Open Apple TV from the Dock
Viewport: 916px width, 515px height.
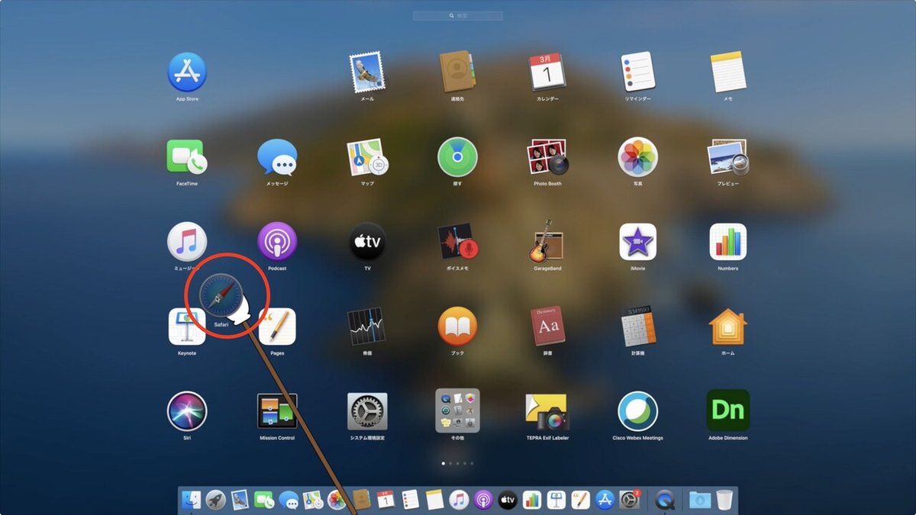point(508,500)
